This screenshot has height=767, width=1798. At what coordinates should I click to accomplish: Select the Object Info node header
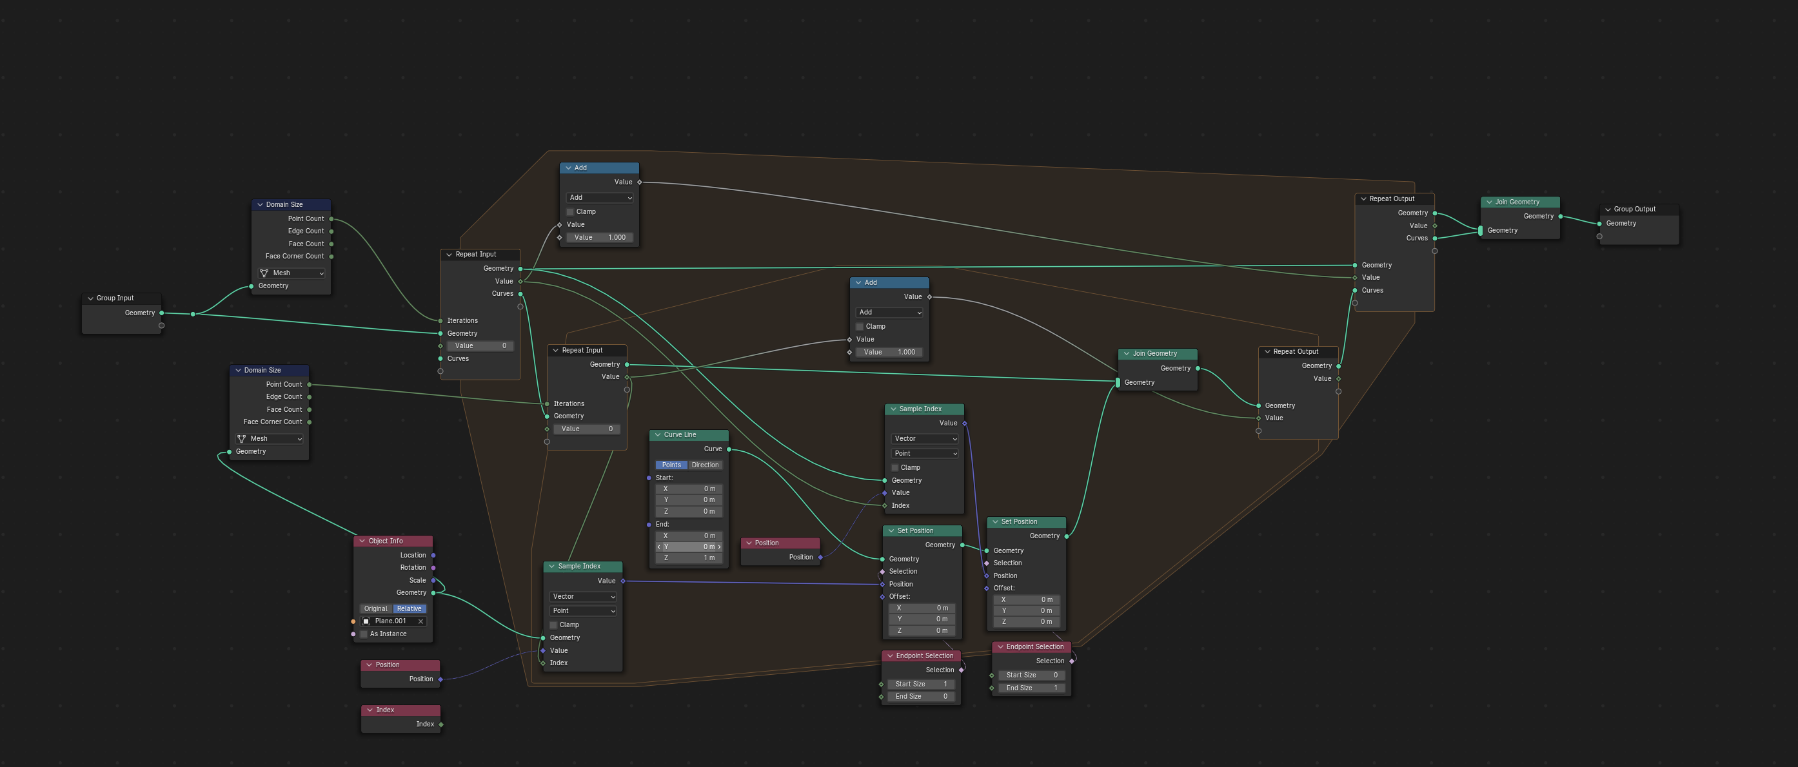coord(393,541)
